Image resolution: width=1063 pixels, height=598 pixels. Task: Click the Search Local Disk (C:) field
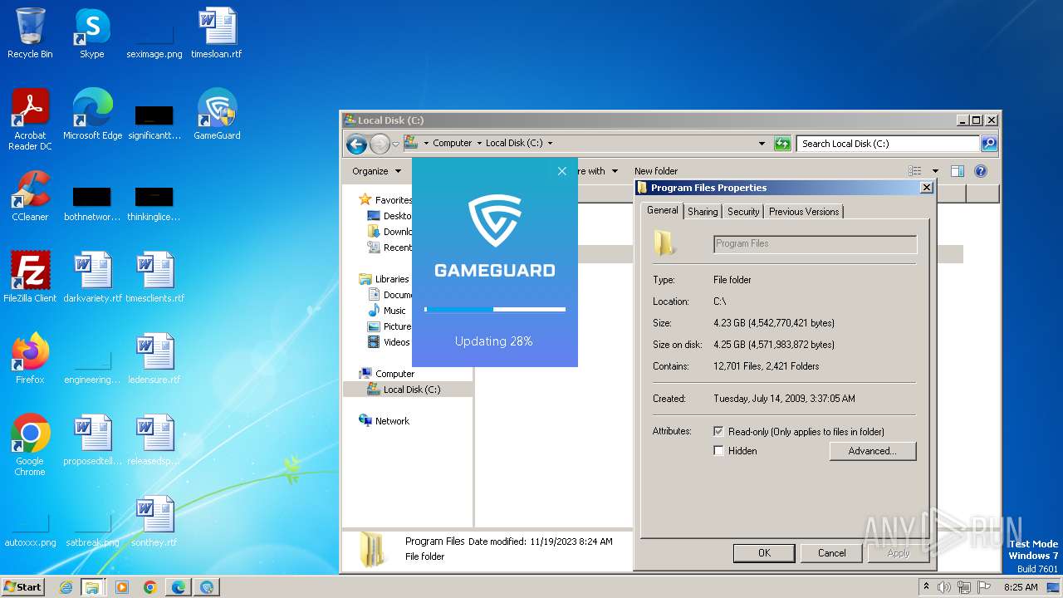888,144
